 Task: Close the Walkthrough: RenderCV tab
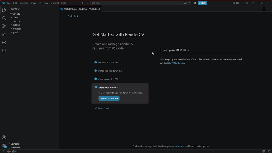(99, 9)
